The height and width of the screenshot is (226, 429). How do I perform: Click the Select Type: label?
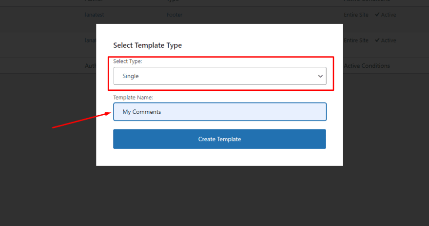coord(128,62)
